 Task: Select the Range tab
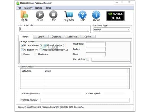[x=26, y=37]
